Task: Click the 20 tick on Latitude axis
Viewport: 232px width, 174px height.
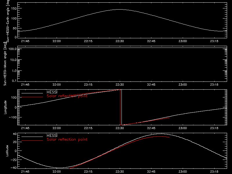Action: (x=15, y=142)
